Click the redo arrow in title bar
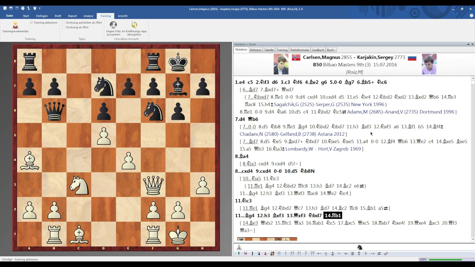Viewport: 475px width, 267px height. [x=17, y=8]
